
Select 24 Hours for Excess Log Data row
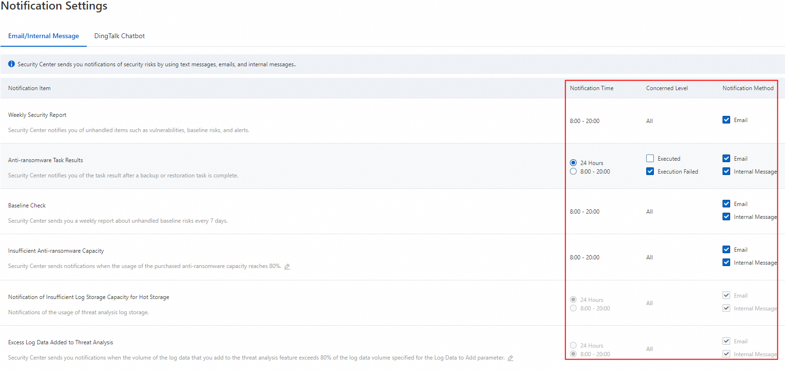[x=573, y=345]
